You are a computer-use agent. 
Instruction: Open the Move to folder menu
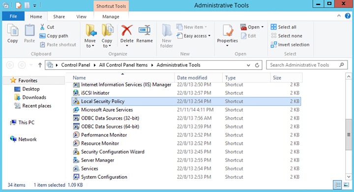pos(90,36)
